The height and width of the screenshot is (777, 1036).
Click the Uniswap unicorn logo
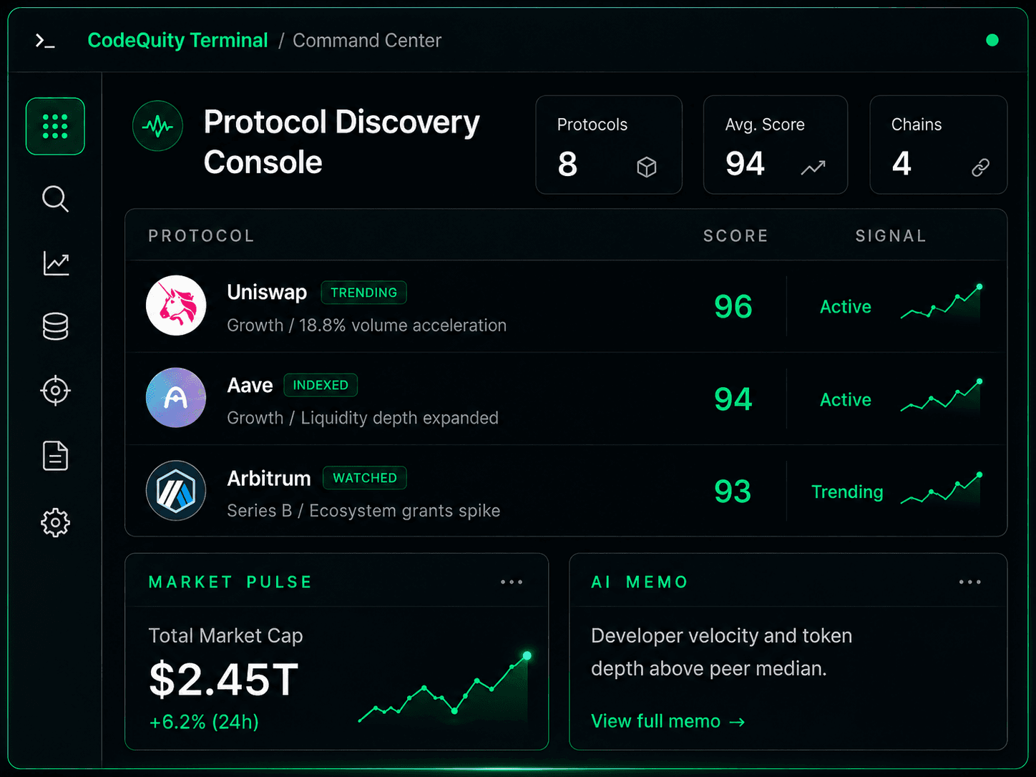[176, 306]
